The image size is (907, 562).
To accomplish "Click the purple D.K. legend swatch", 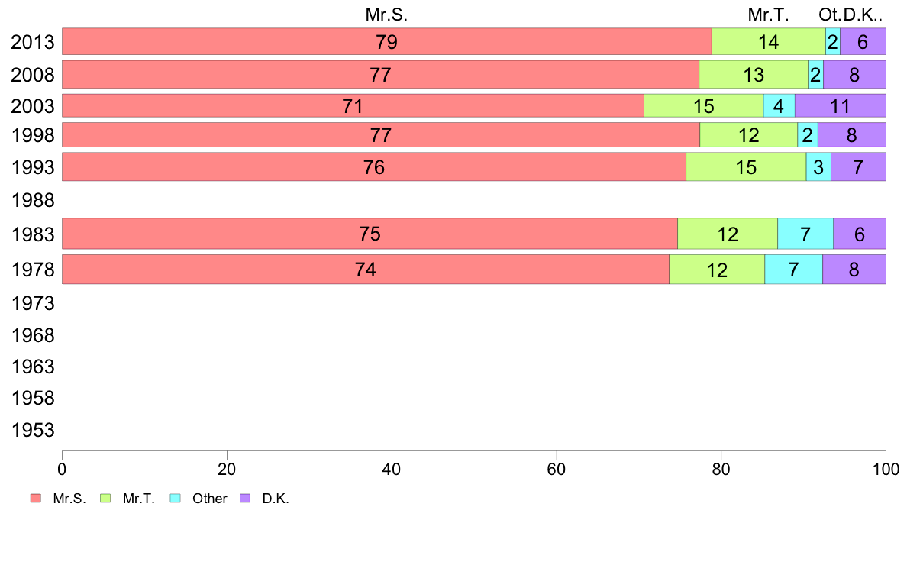I will coord(245,499).
